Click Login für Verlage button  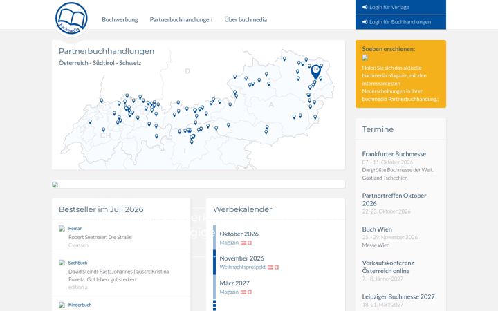point(400,7)
